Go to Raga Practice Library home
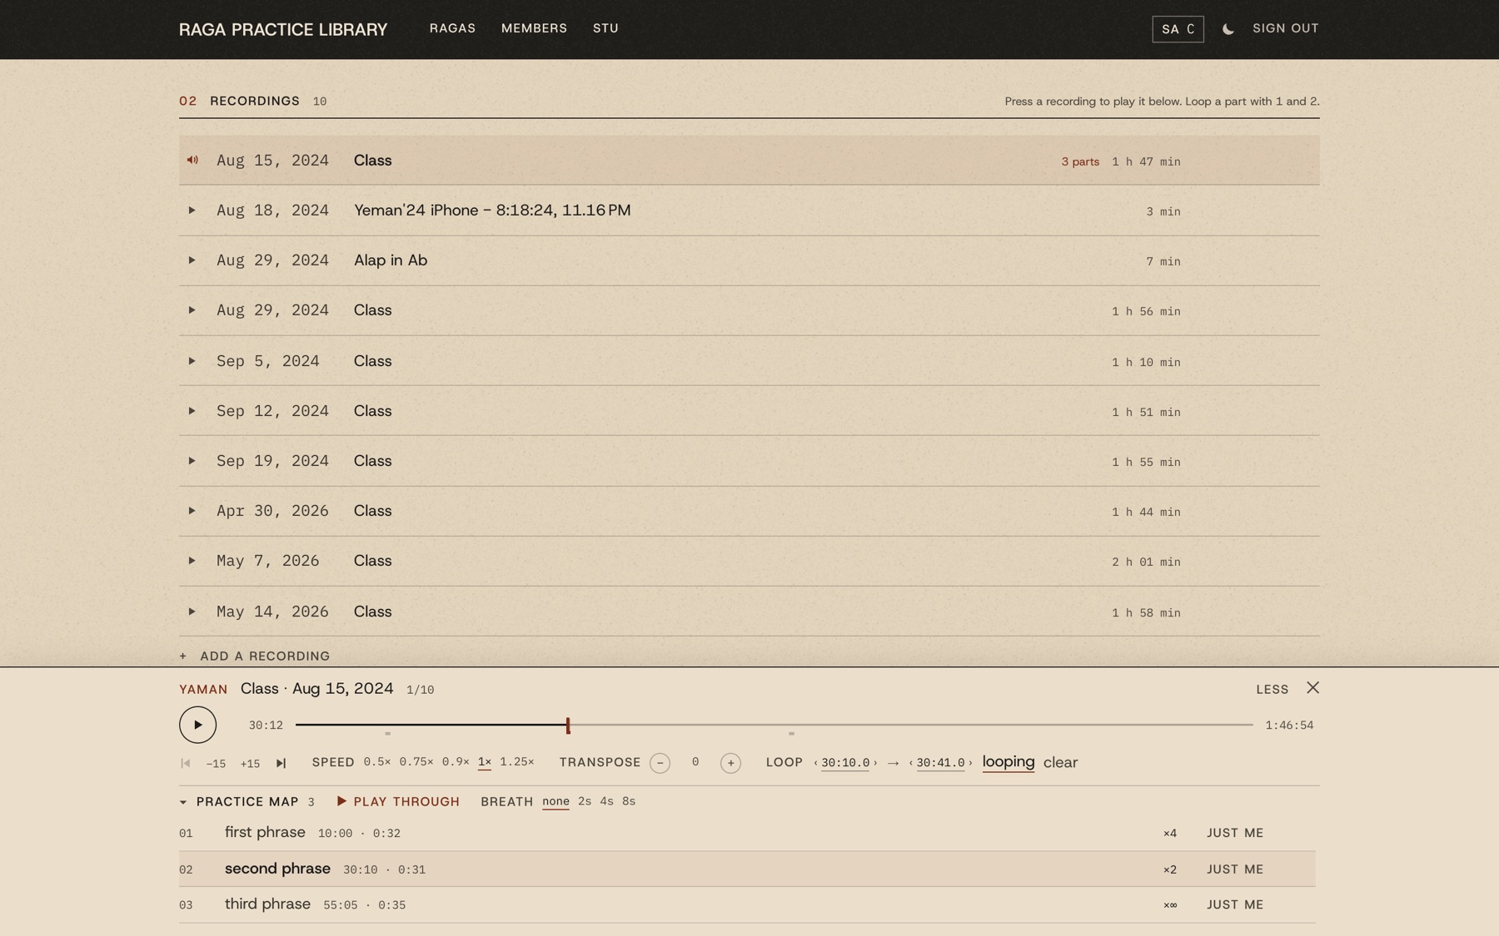This screenshot has height=936, width=1499. coord(283,30)
